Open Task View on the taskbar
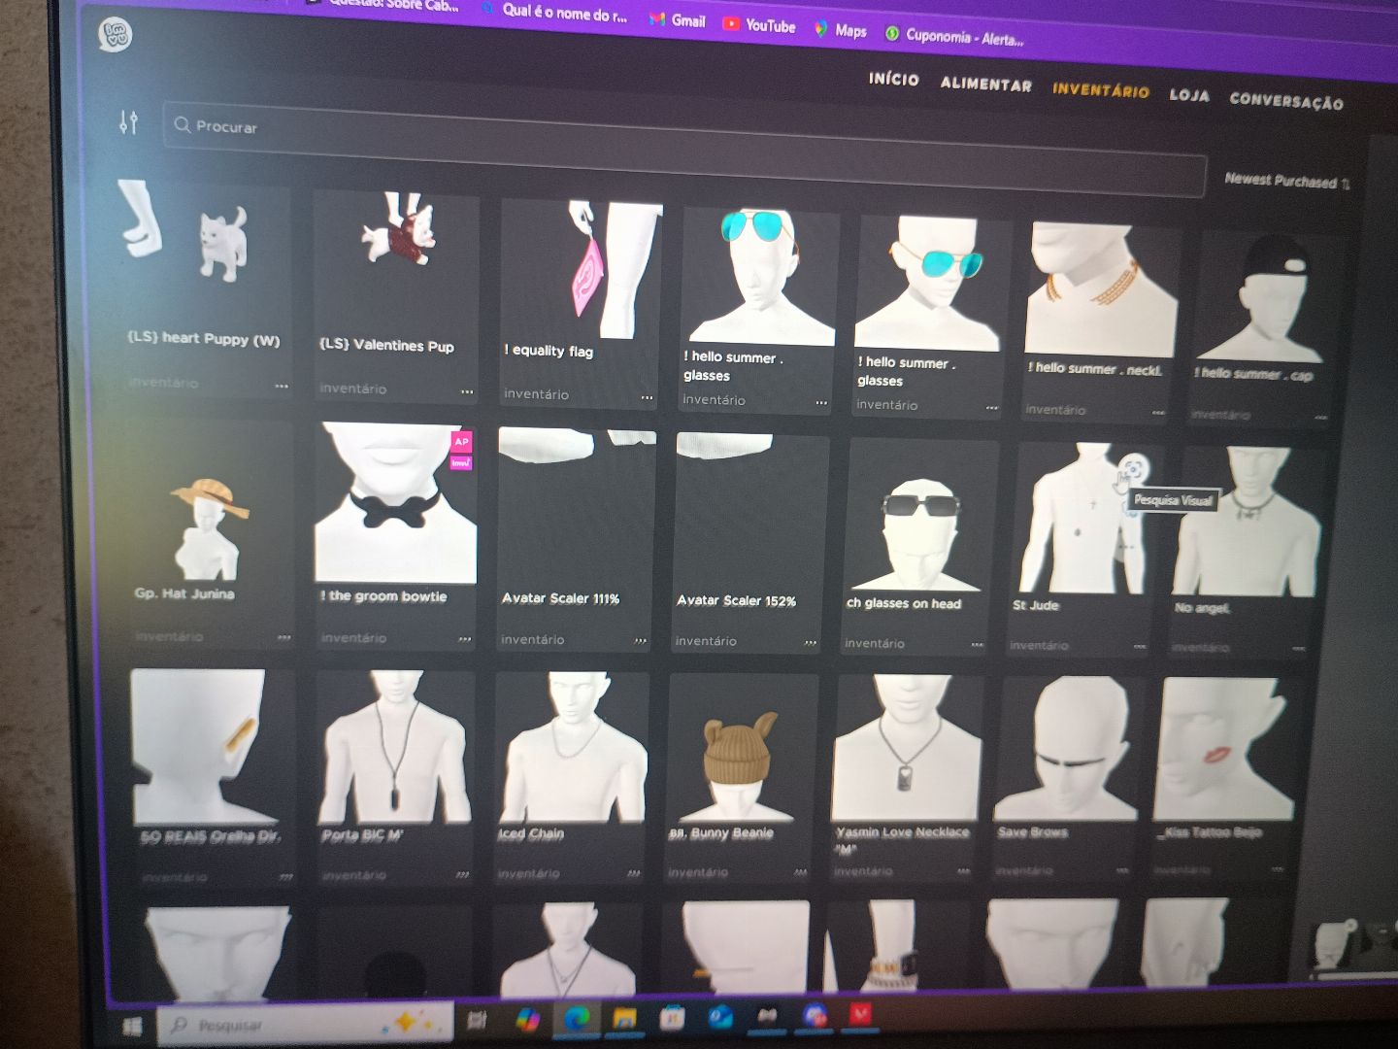Image resolution: width=1398 pixels, height=1049 pixels. pos(477,1020)
